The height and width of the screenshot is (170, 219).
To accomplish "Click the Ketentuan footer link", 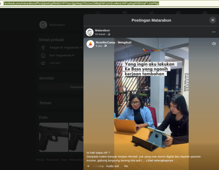I will click(53, 160).
